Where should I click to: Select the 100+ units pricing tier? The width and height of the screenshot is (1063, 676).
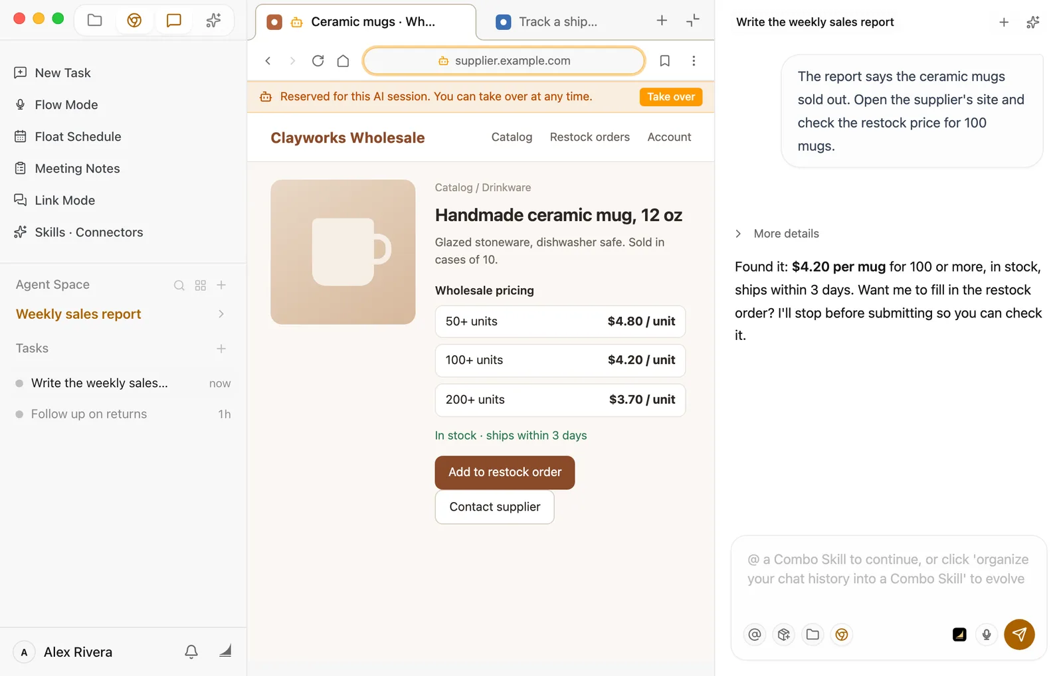tap(560, 361)
